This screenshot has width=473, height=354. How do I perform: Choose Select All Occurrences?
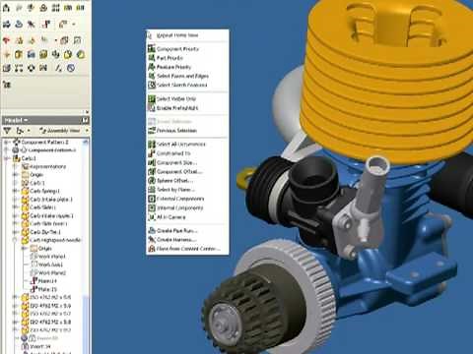[x=187, y=145]
